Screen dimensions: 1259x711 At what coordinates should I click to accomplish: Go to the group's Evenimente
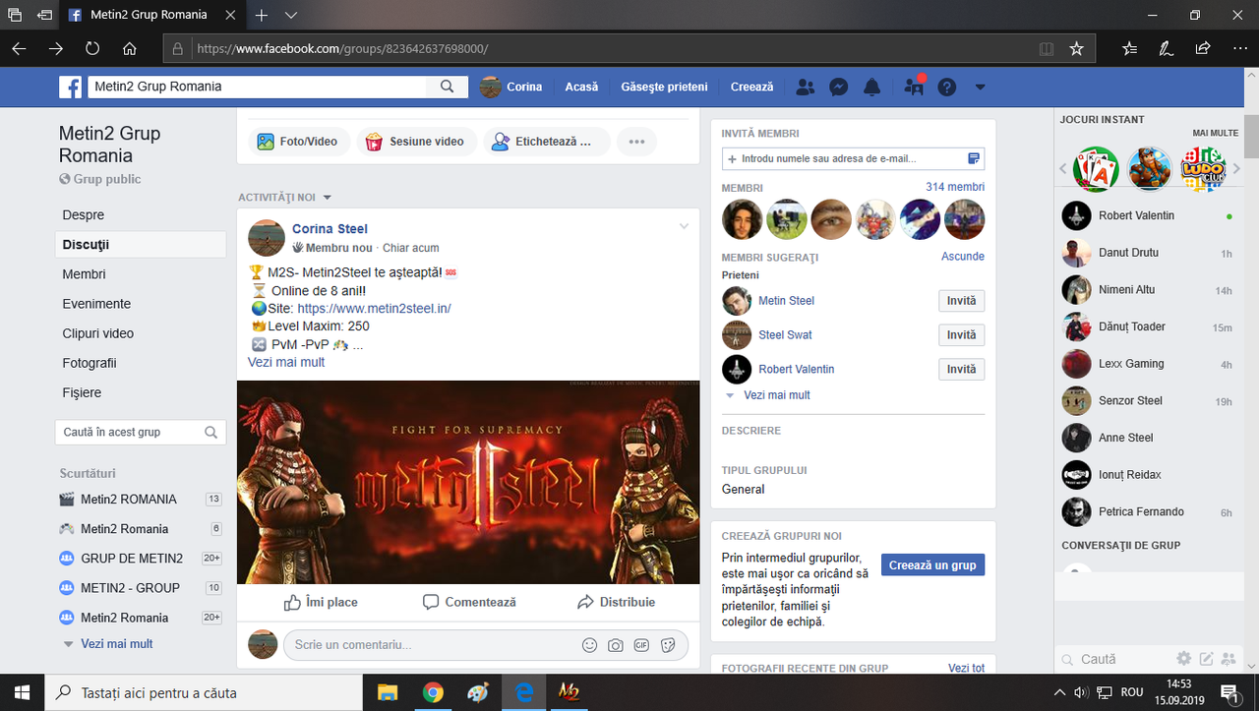click(x=96, y=304)
